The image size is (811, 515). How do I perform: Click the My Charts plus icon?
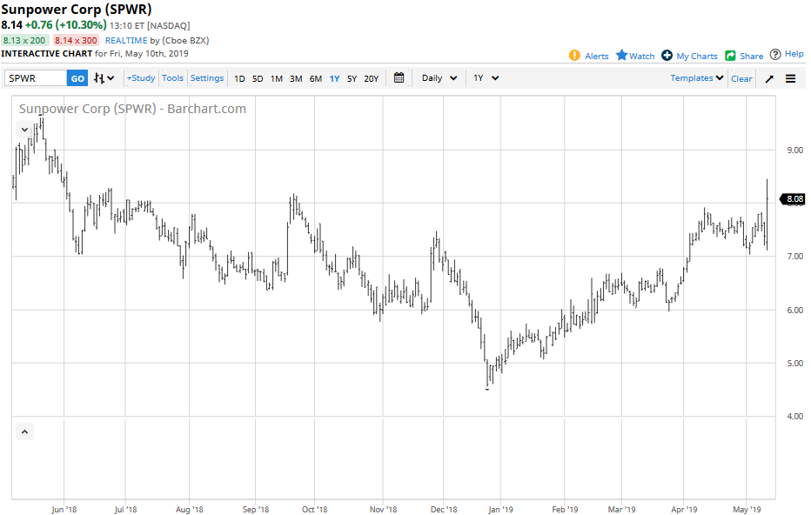point(667,55)
